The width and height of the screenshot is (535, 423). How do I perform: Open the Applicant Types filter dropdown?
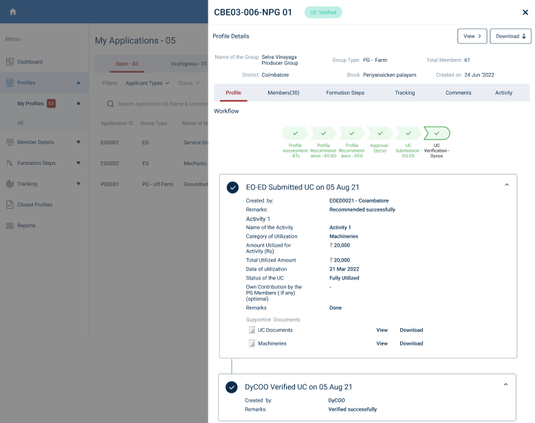[147, 83]
